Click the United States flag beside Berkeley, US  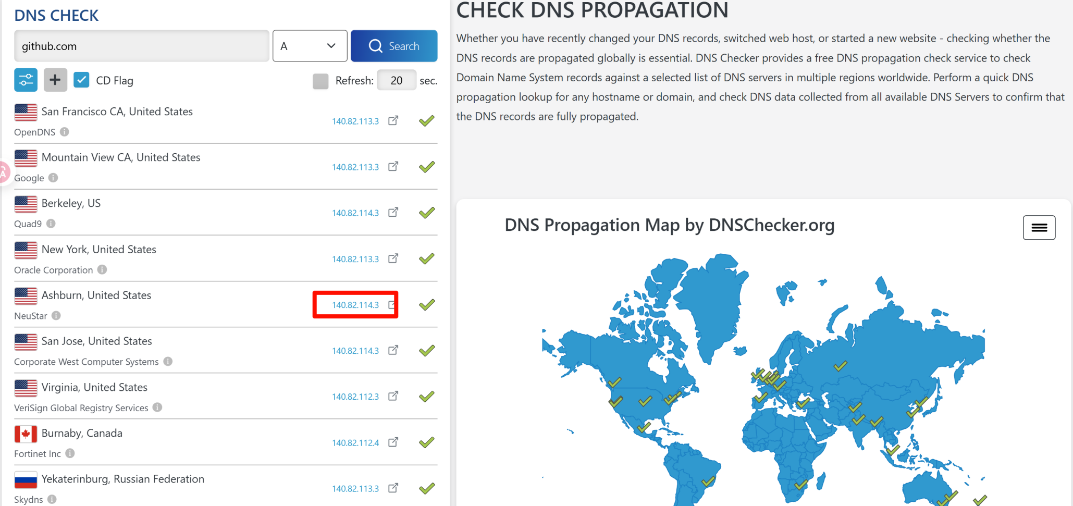(26, 204)
